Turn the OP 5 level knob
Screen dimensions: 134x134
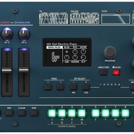click(7, 34)
